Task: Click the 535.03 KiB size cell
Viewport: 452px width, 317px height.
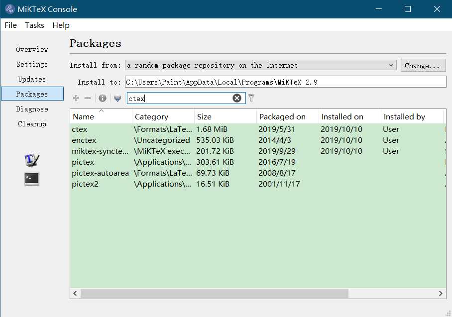Action: [215, 140]
